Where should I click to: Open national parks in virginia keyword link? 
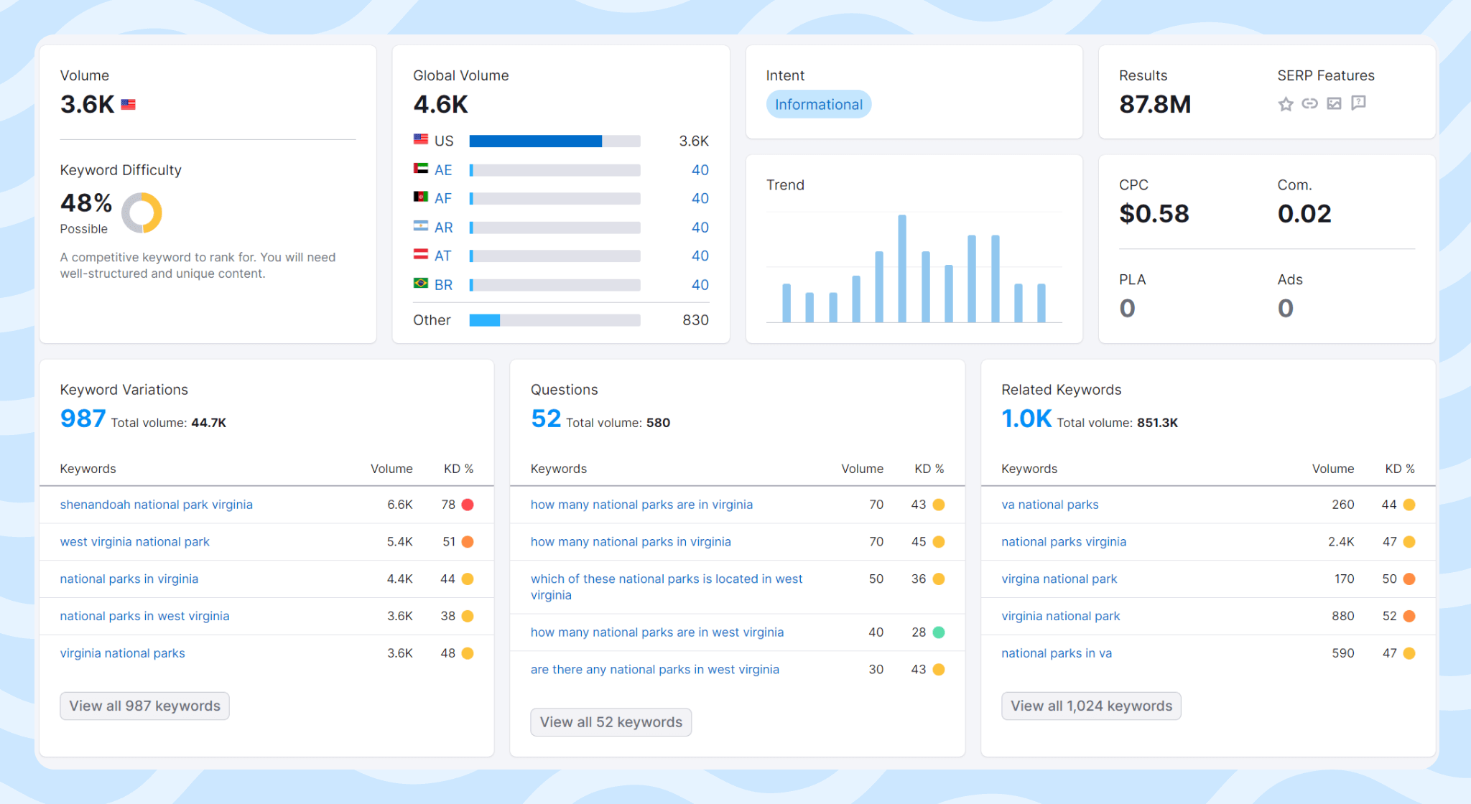(129, 579)
